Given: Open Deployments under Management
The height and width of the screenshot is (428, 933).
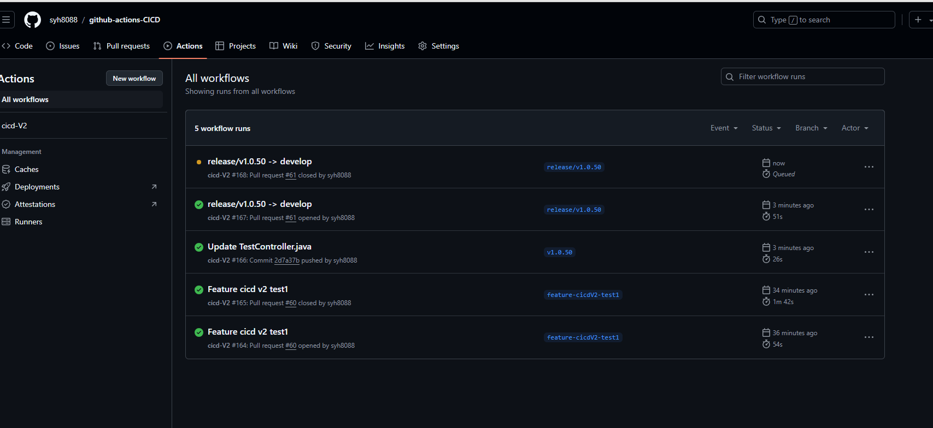Looking at the screenshot, I should coord(81,187).
